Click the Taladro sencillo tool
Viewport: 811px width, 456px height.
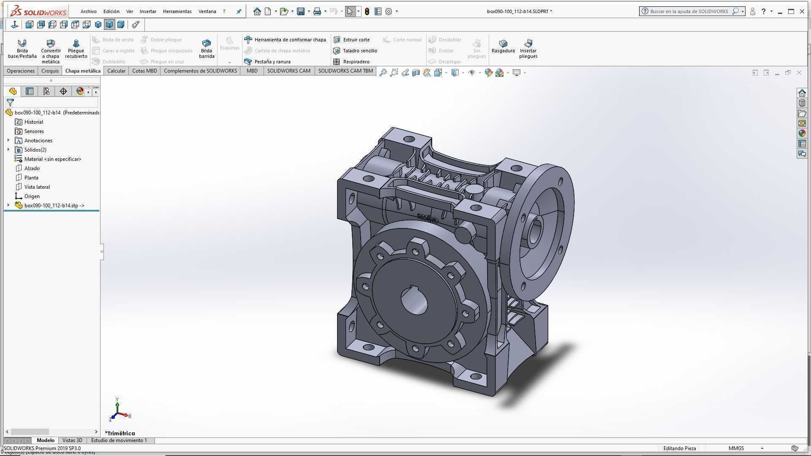(355, 51)
